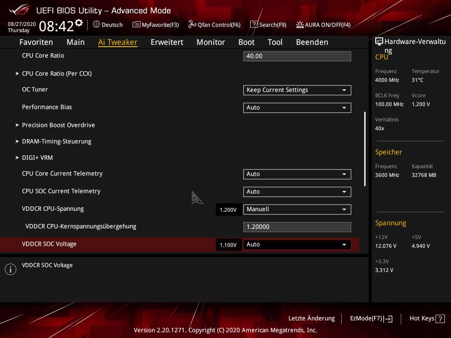Click the globe language icon
Screen dimensions: 451x338
click(96, 25)
